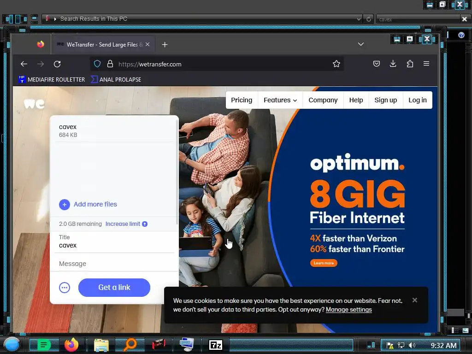The height and width of the screenshot is (354, 472).
Task: Click the Action Center flag tray icon
Action: pos(390,345)
